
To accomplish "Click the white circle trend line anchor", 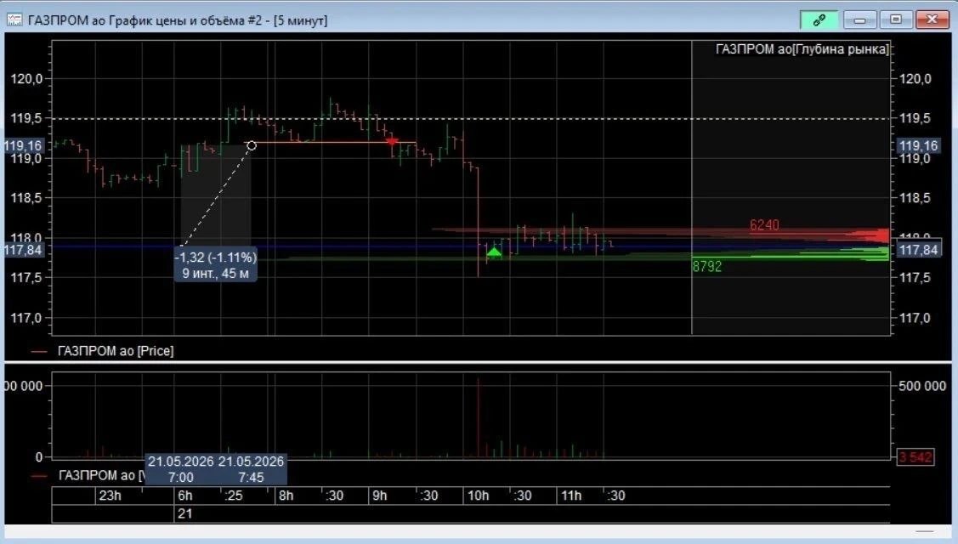I will point(251,145).
